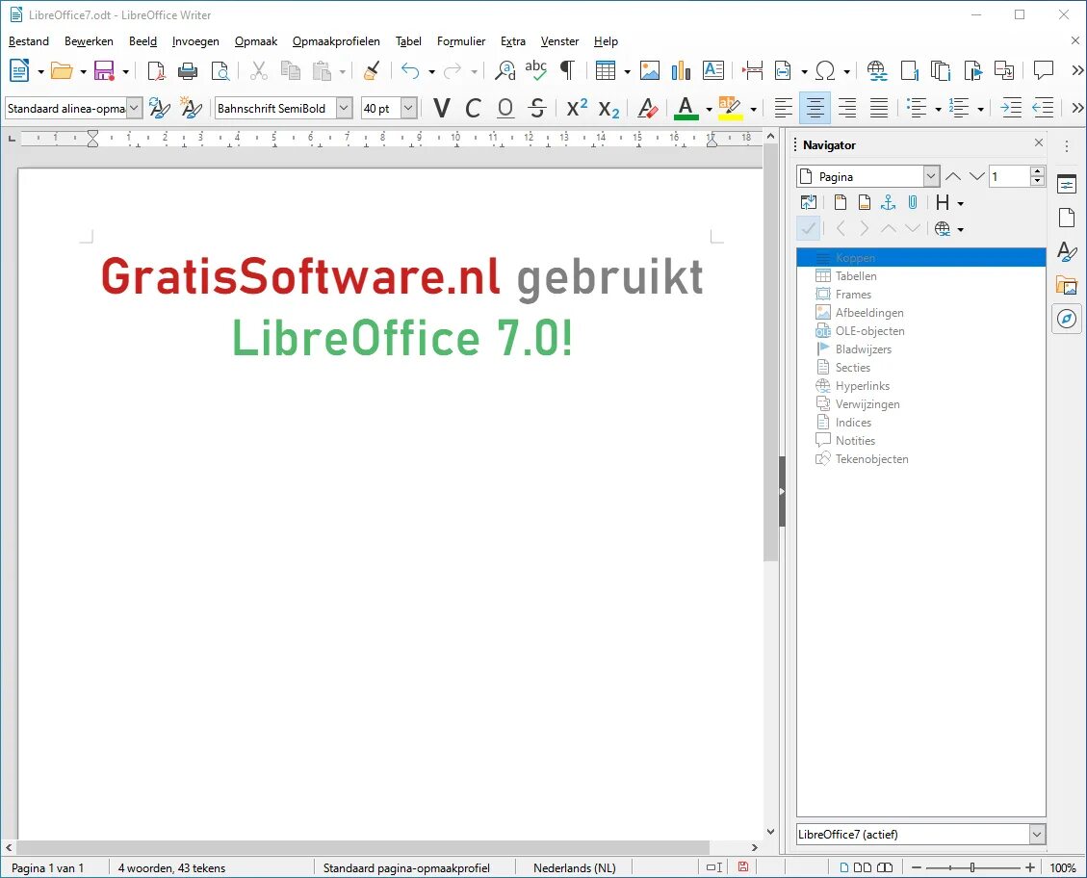Click the New document icon
The height and width of the screenshot is (878, 1087).
tap(18, 70)
